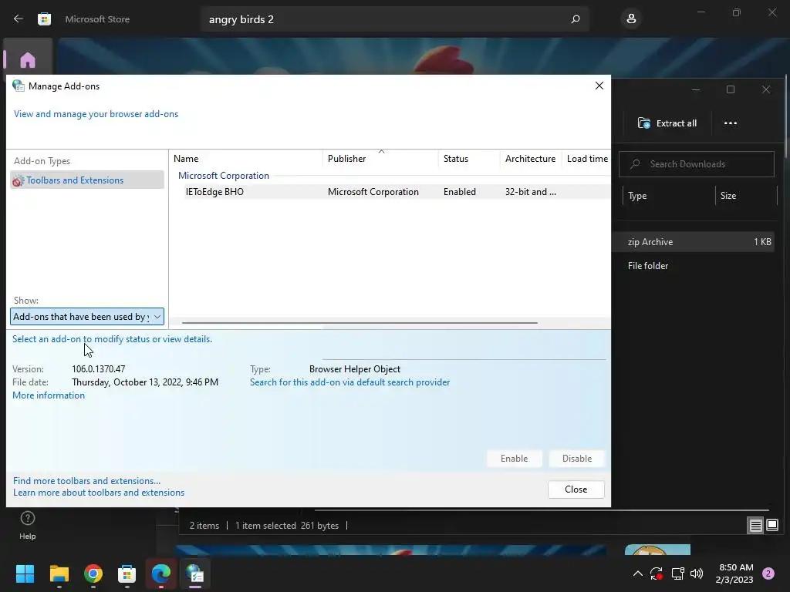Click the sync update tray icon
790x592 pixels.
[657, 573]
